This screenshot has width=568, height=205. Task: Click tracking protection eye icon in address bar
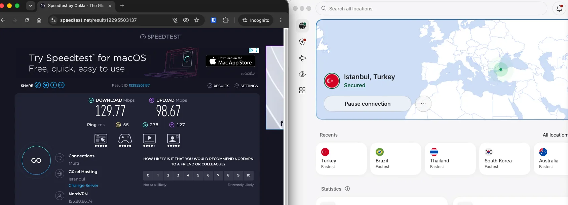coord(186,20)
